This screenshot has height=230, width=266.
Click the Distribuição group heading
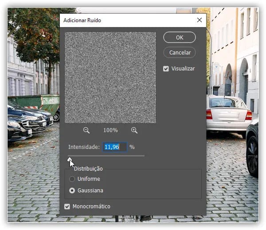pyautogui.click(x=88, y=168)
